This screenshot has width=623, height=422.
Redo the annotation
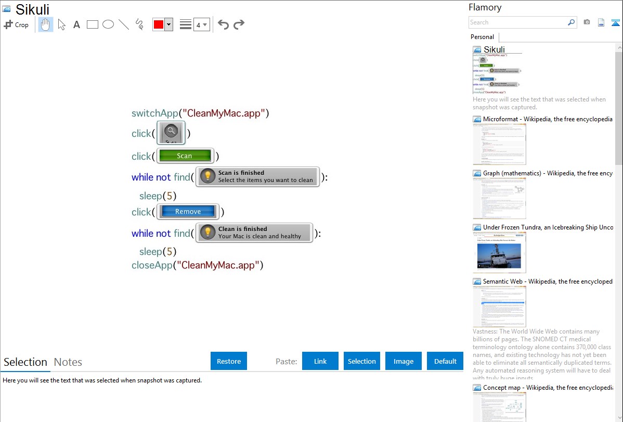[239, 24]
